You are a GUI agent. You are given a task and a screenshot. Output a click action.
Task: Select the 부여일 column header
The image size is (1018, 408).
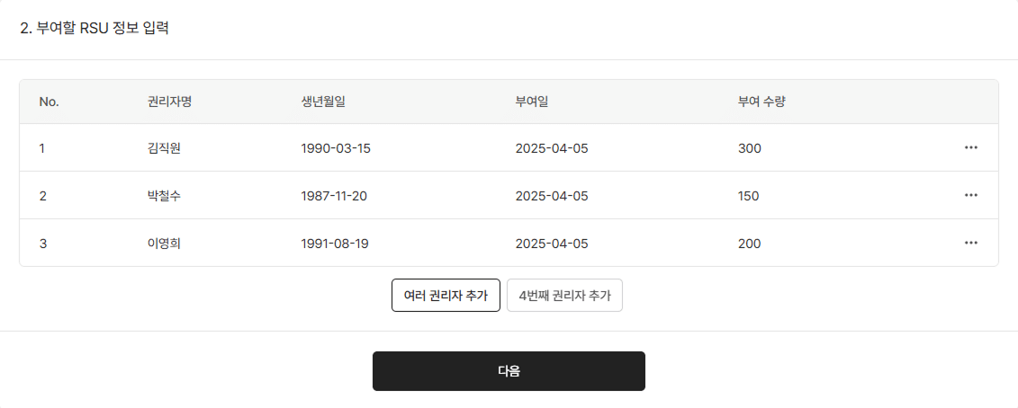[x=532, y=102]
